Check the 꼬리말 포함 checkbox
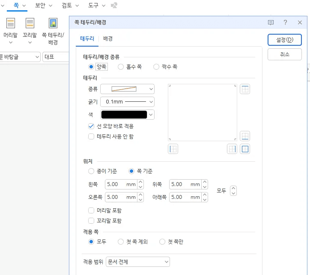 (91, 221)
